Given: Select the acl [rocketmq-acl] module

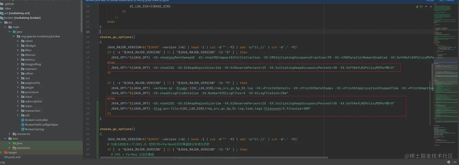Looking at the screenshot, I should (17, 13).
